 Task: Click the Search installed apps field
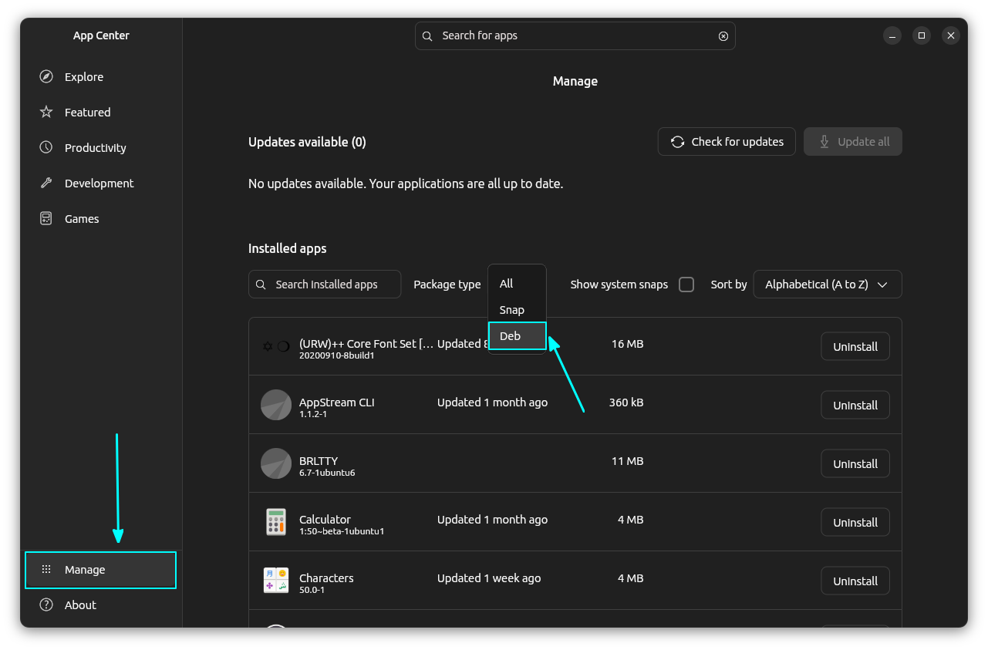click(324, 284)
